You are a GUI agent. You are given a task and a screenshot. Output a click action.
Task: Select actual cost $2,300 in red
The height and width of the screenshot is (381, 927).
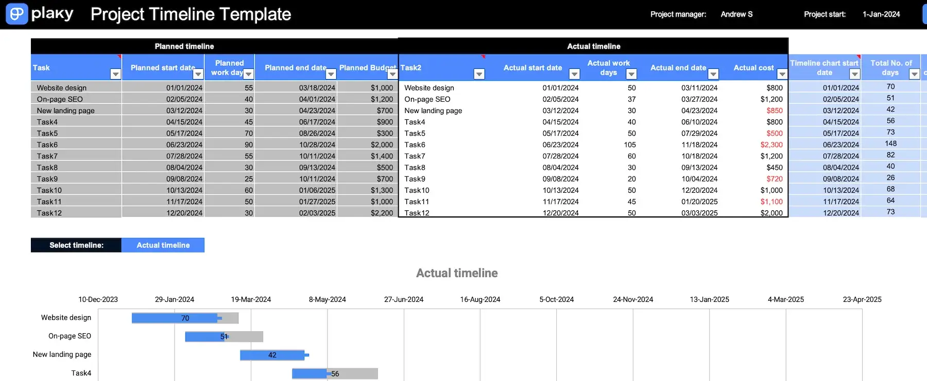pos(771,144)
